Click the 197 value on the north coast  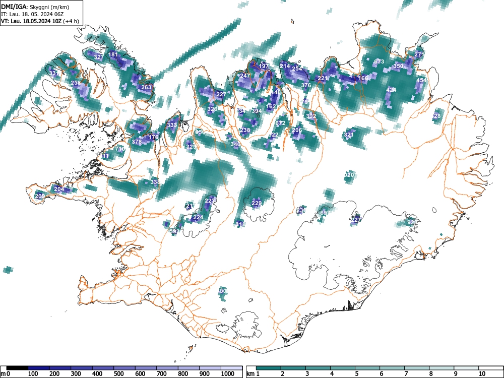264,66
